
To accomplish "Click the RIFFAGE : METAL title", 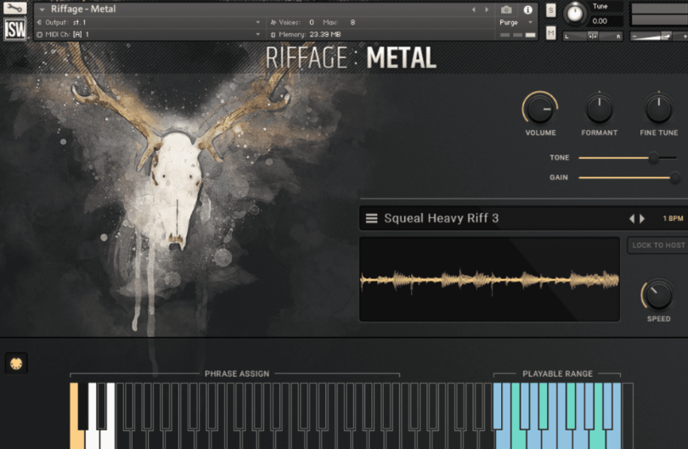I will pos(351,58).
